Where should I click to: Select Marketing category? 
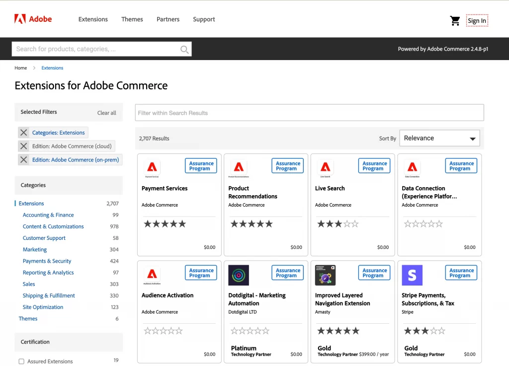click(35, 250)
